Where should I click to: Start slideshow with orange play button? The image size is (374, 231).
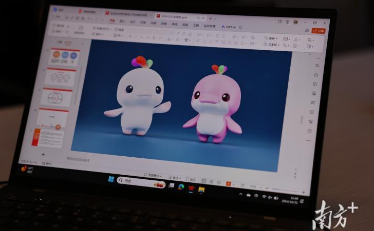(229, 182)
